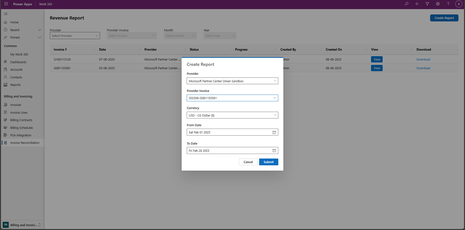Click the Dashboards icon in sidebar

click(6, 62)
